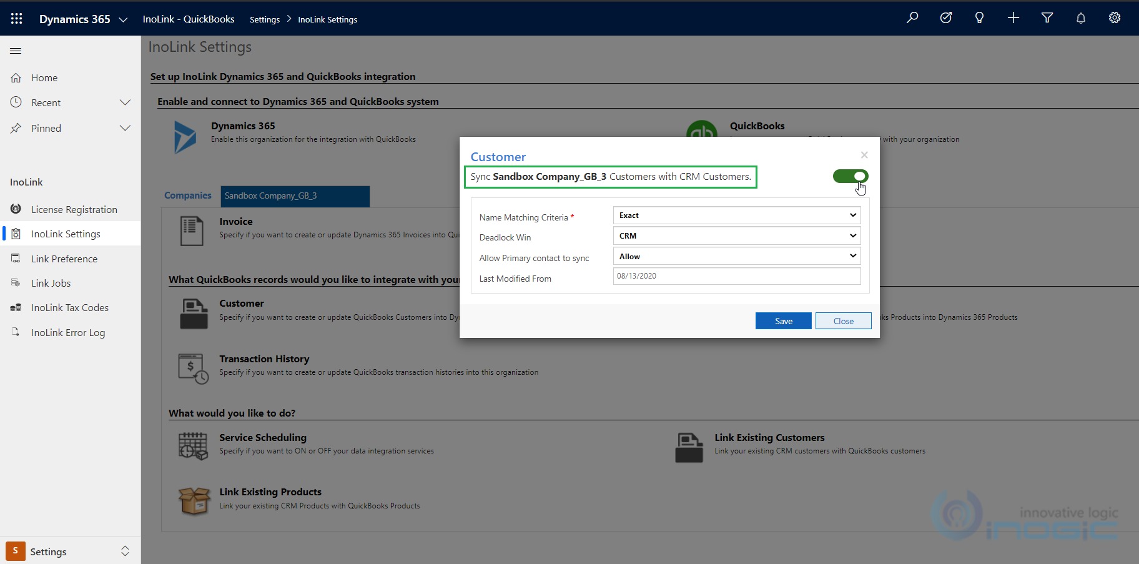The height and width of the screenshot is (564, 1139).
Task: Open the app launcher waffle icon
Action: pos(17,19)
